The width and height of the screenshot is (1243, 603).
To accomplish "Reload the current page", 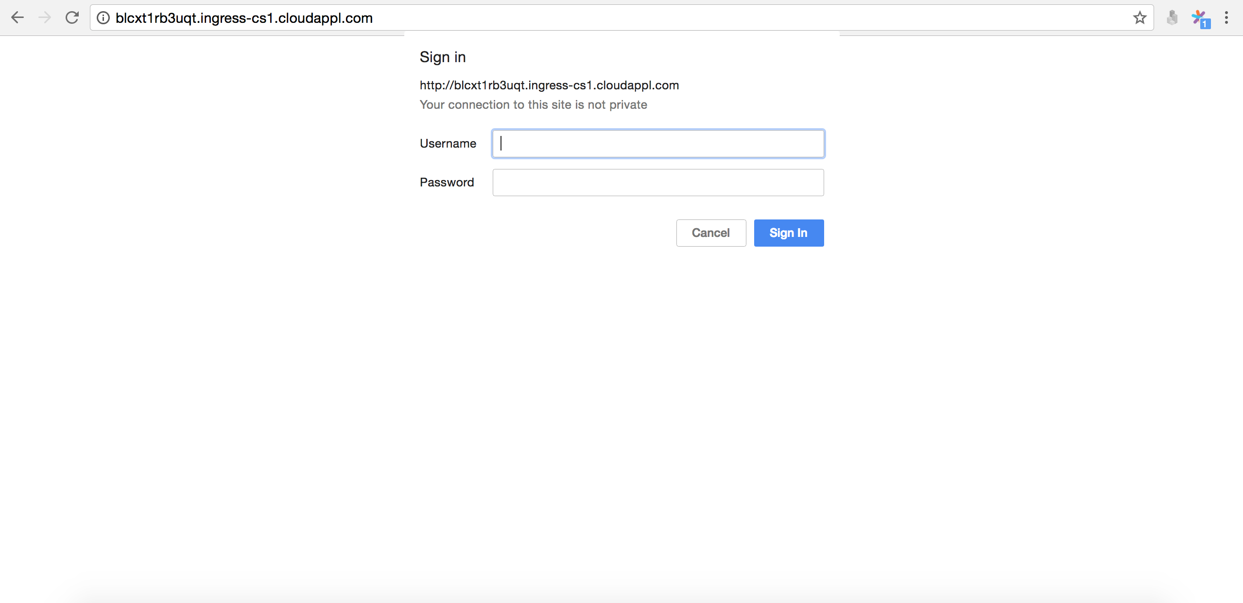I will coord(72,18).
